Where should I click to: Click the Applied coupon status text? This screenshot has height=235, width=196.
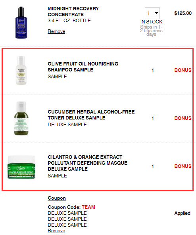(182, 213)
